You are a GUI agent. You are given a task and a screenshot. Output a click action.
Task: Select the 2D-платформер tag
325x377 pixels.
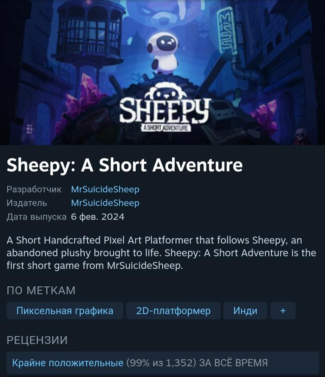[173, 311]
